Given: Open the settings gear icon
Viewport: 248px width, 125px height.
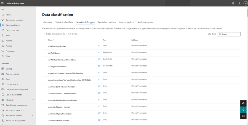Looking at the screenshot, I should (233, 3).
